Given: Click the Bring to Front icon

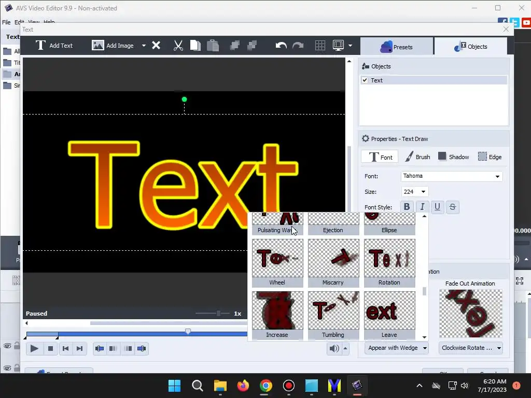Looking at the screenshot, I should coord(235,46).
